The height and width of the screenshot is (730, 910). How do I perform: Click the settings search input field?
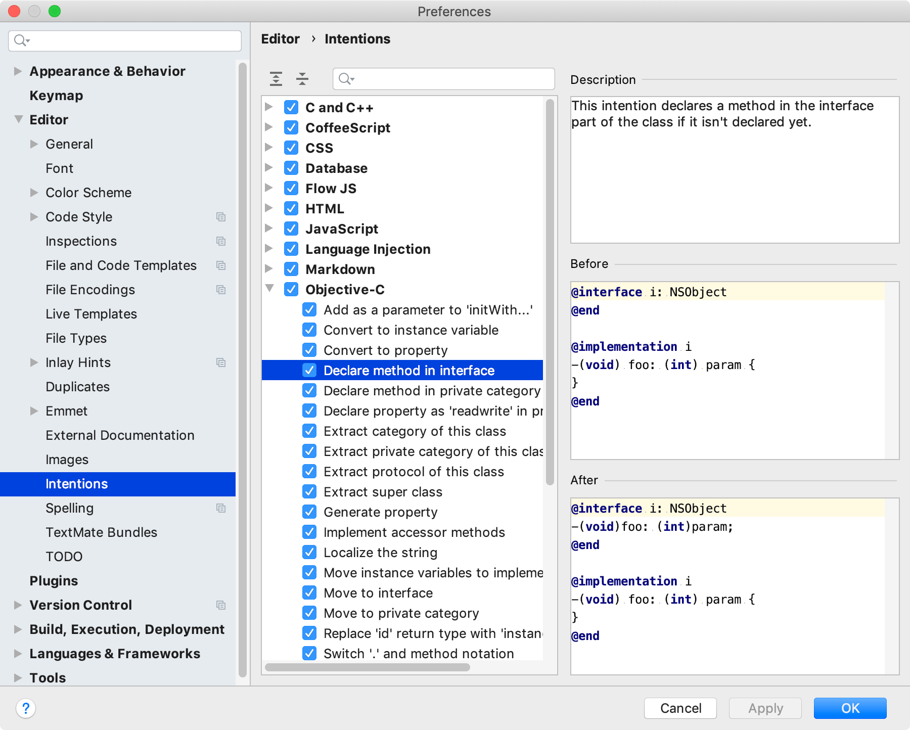(125, 40)
